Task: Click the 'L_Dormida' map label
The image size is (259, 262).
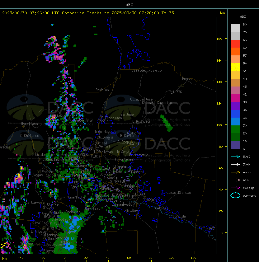Action: [x=177, y=216]
